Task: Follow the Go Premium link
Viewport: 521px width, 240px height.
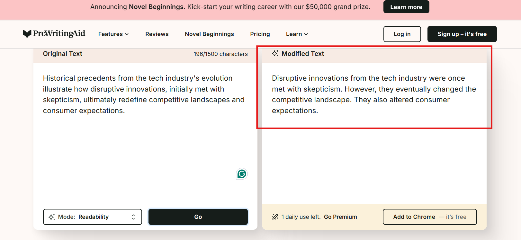Action: [x=340, y=217]
